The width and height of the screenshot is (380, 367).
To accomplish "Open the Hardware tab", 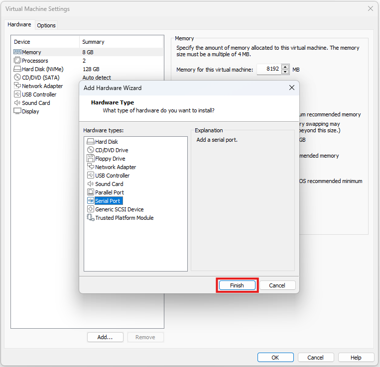I will coord(19,25).
